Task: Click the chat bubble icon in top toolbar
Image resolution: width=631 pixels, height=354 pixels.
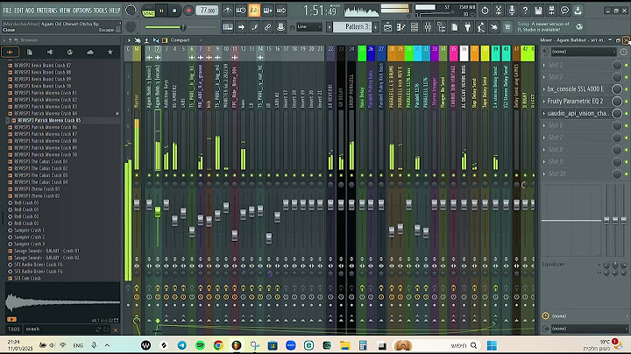Action: point(564,11)
